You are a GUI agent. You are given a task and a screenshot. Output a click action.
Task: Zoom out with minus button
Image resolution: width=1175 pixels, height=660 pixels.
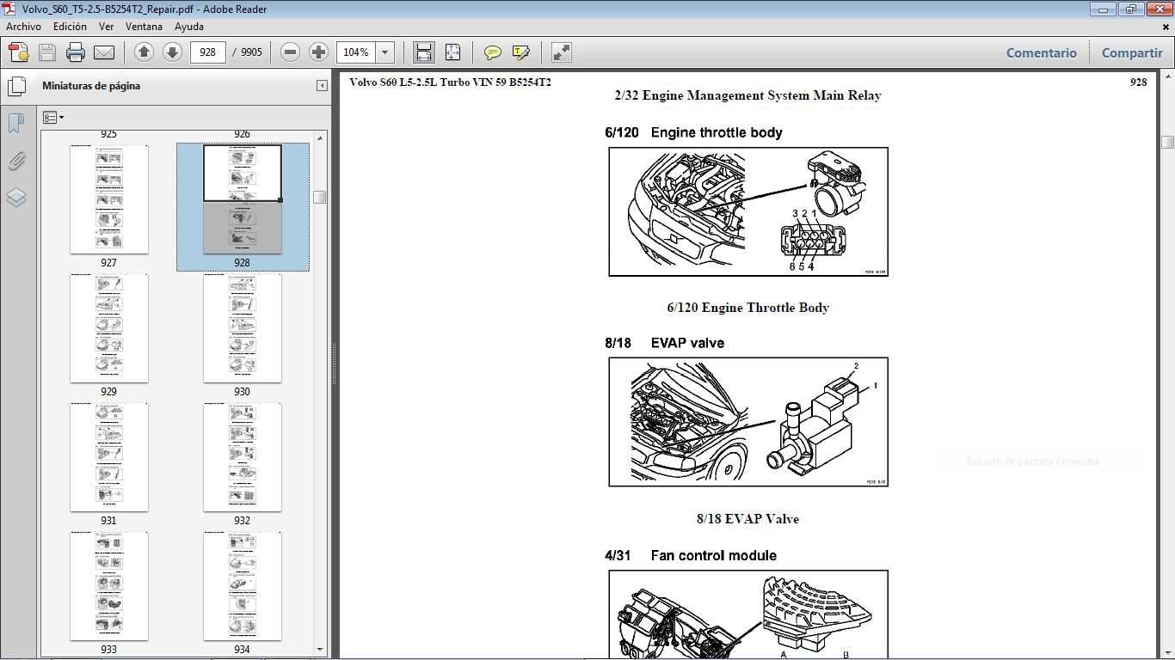[x=291, y=52]
